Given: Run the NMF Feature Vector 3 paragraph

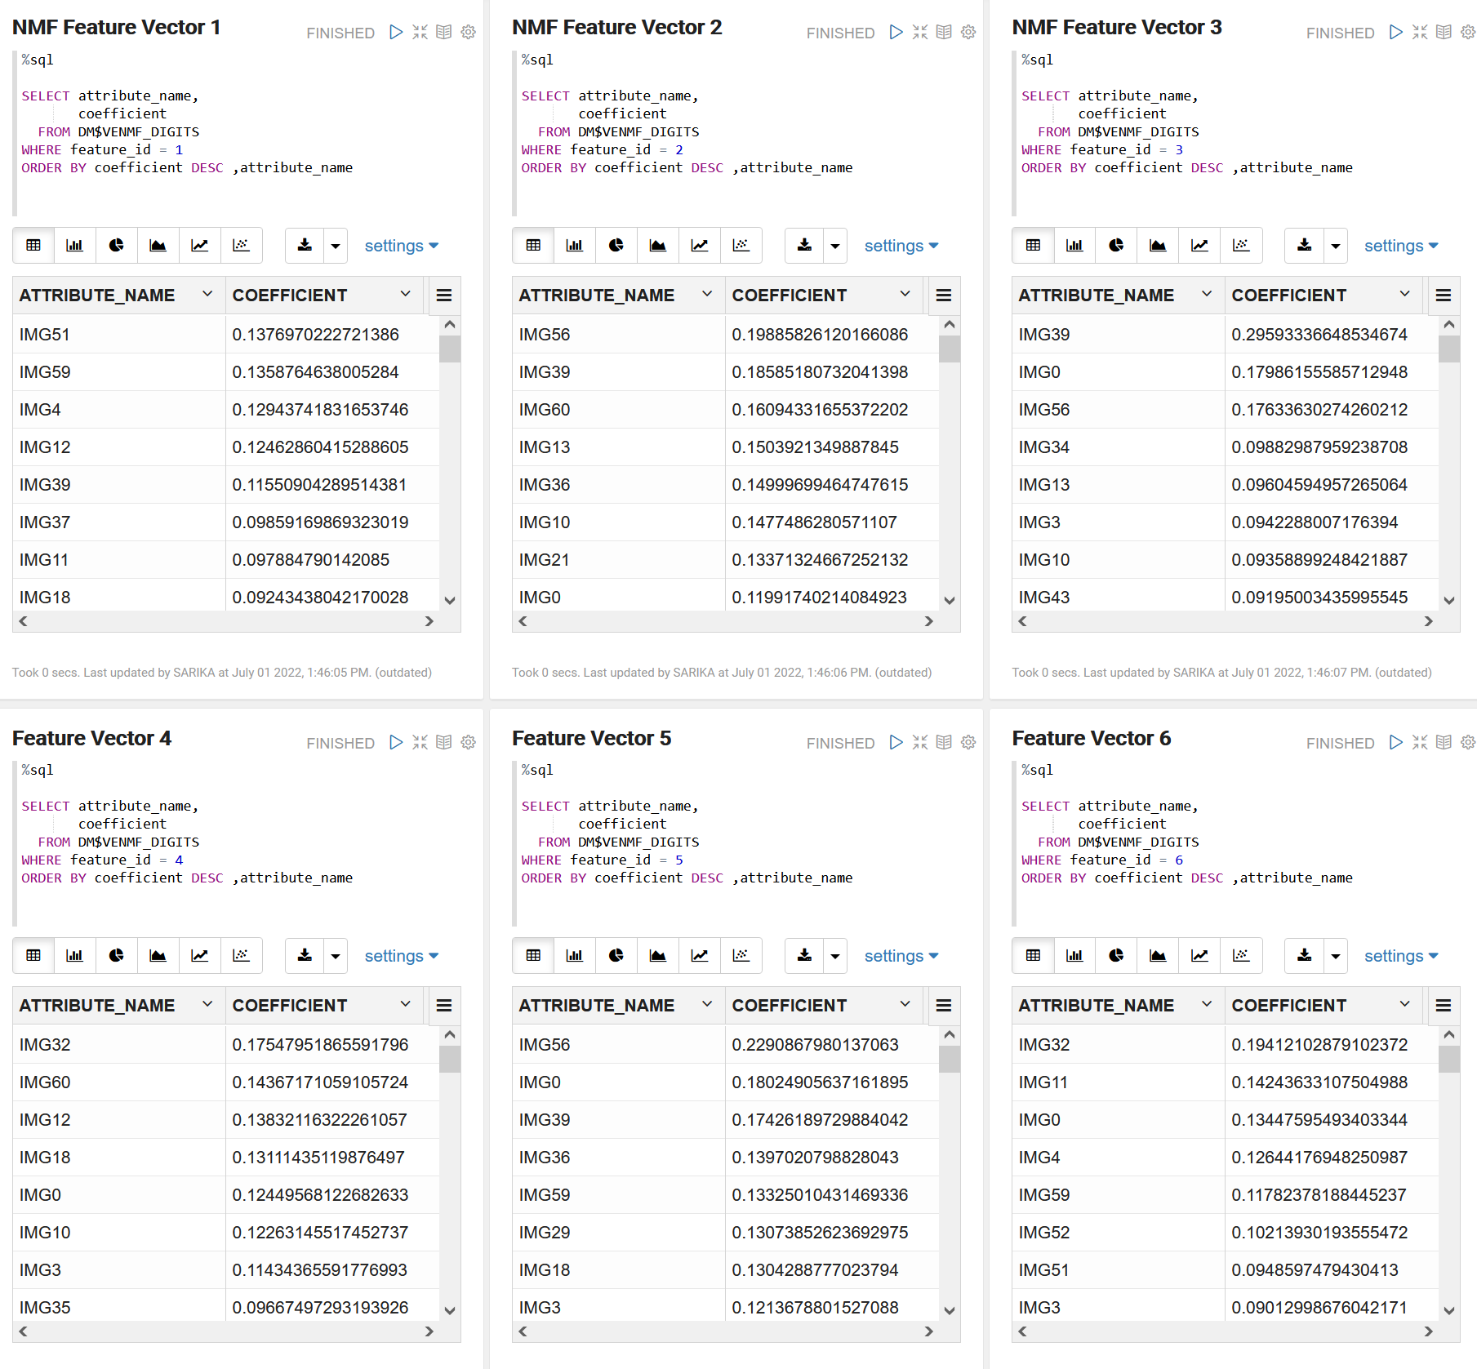Looking at the screenshot, I should pyautogui.click(x=1396, y=32).
